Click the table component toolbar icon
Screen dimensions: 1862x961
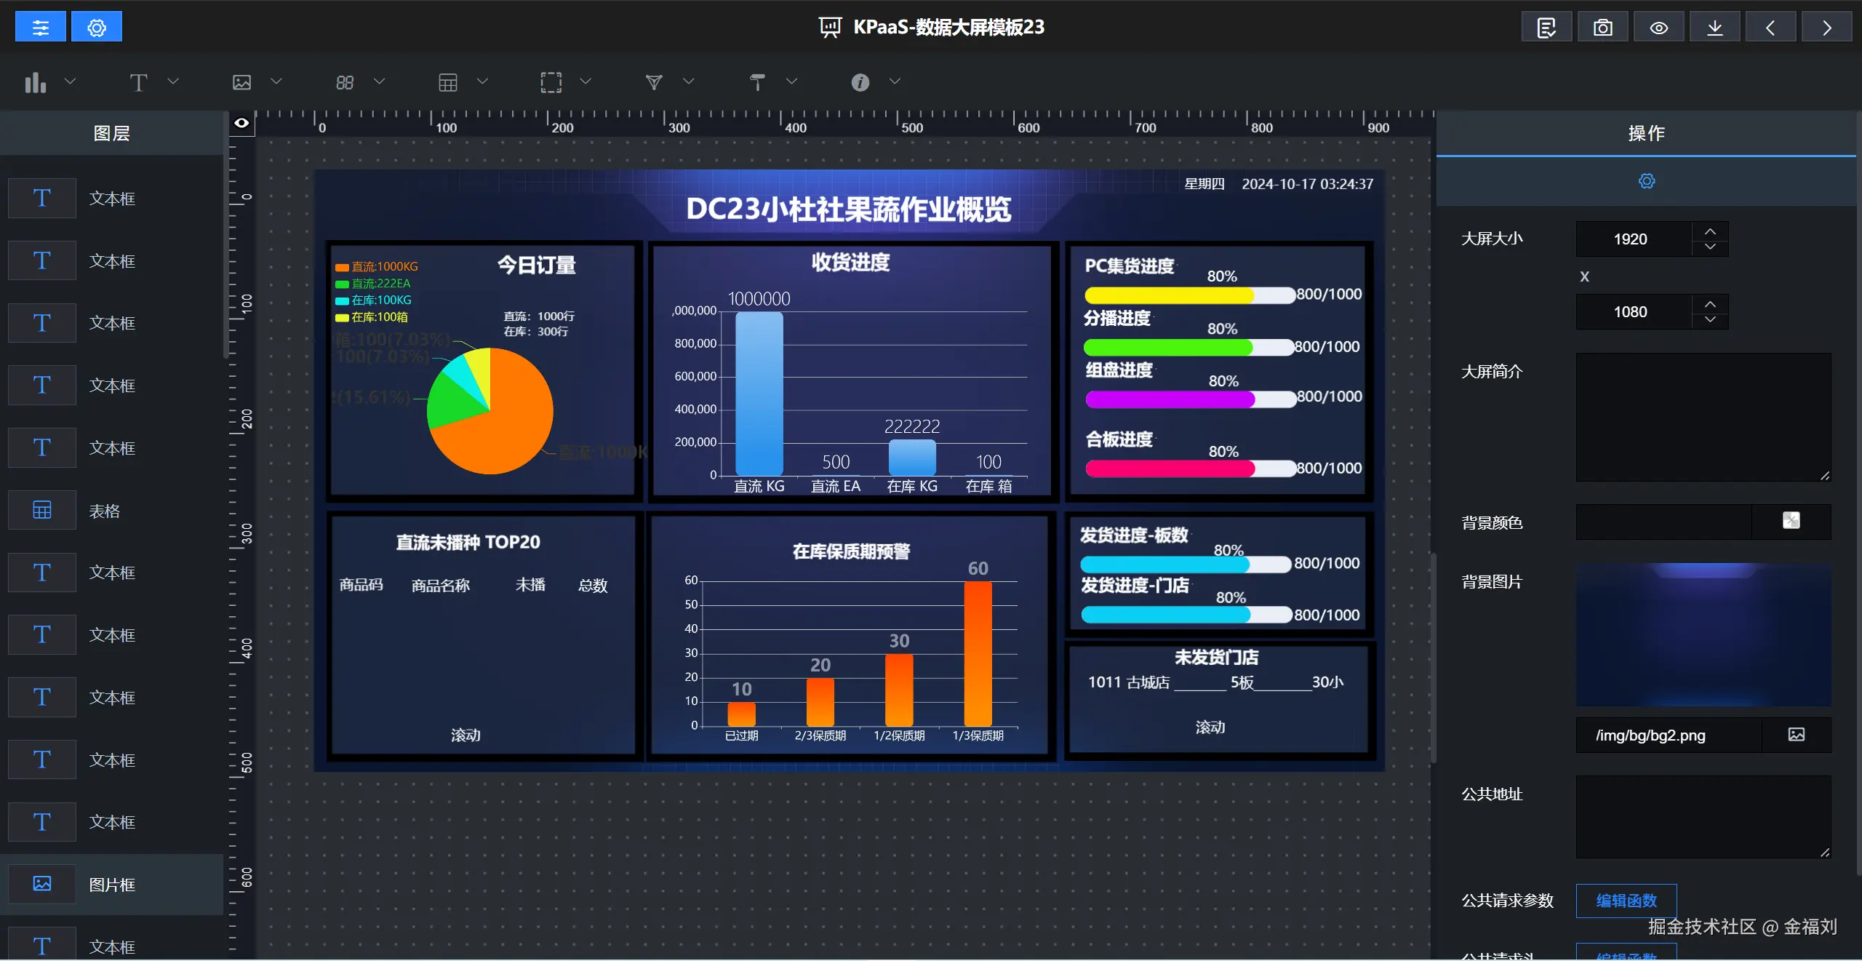[448, 82]
